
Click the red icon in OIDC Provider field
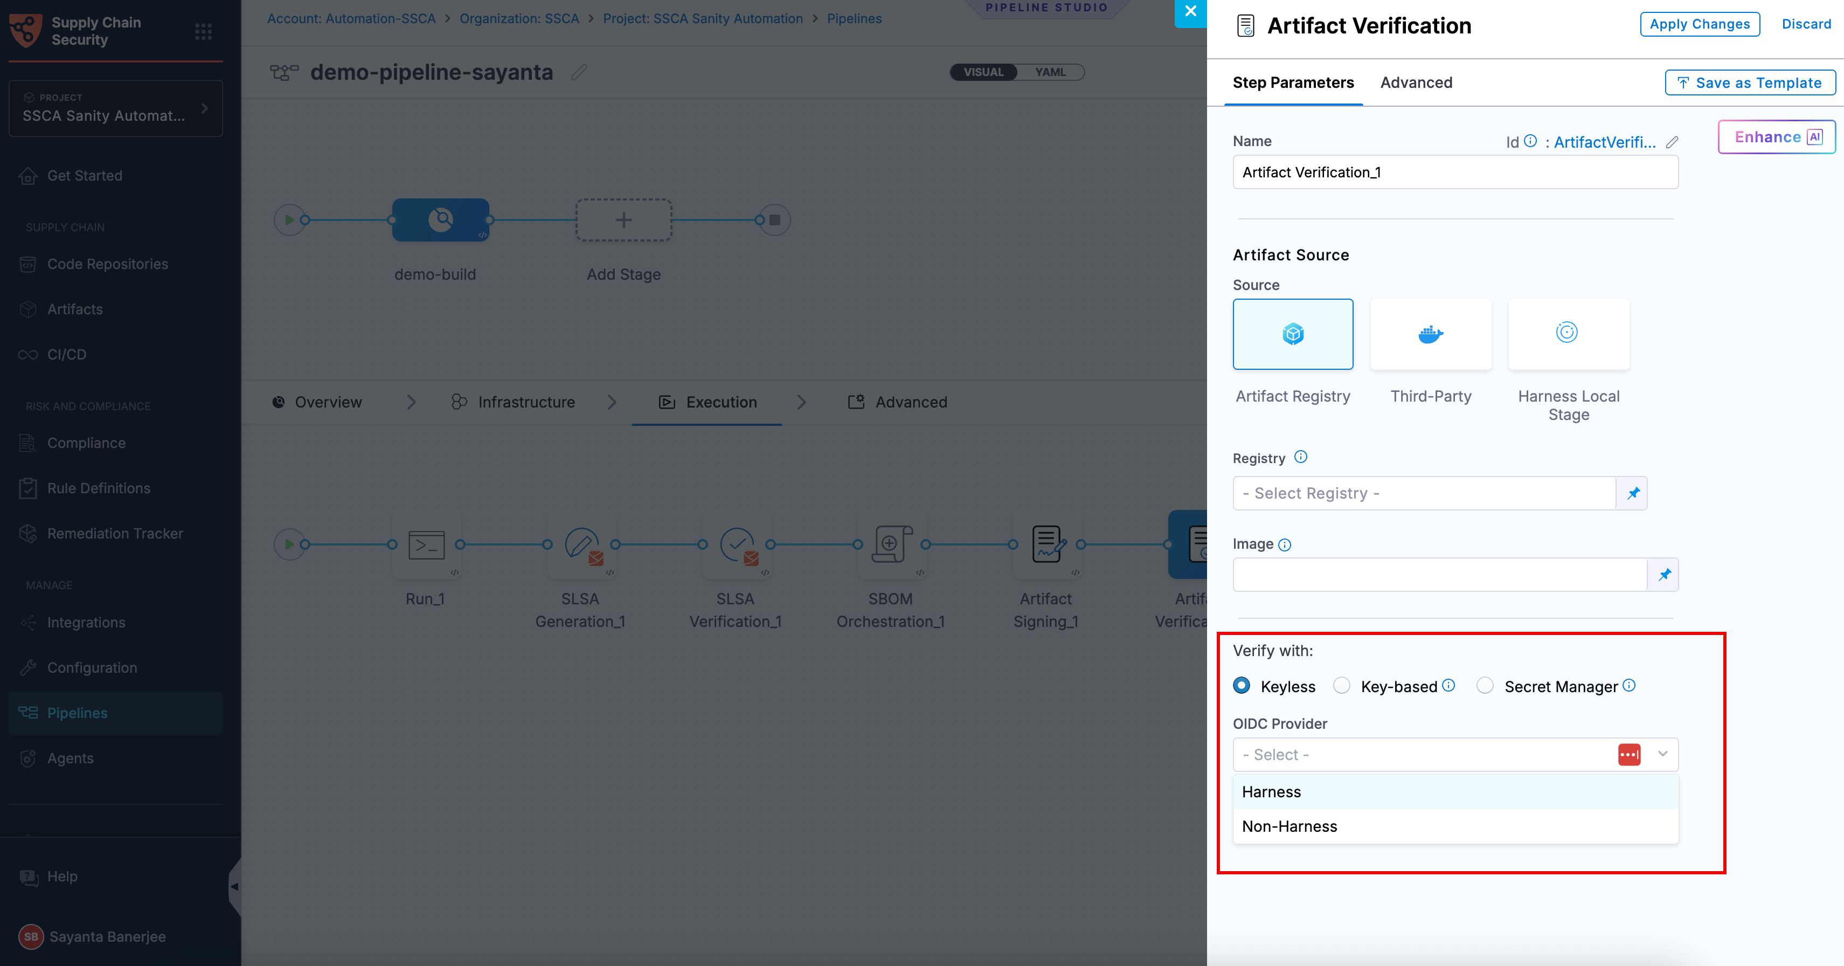(1629, 754)
